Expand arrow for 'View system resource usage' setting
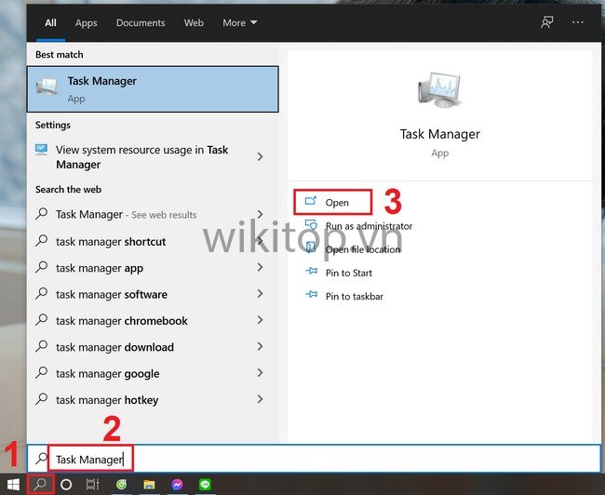 [x=260, y=157]
